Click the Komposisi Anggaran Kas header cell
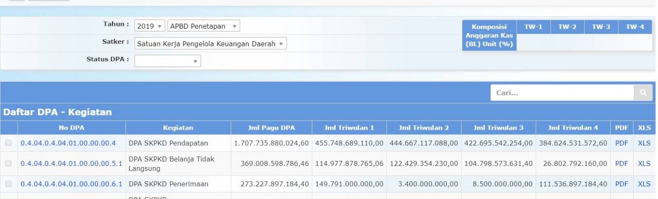The image size is (658, 199). click(x=489, y=35)
